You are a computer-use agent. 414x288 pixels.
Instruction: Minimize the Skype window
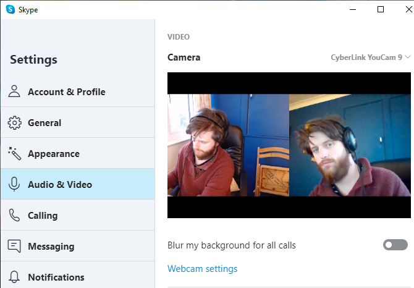click(352, 9)
